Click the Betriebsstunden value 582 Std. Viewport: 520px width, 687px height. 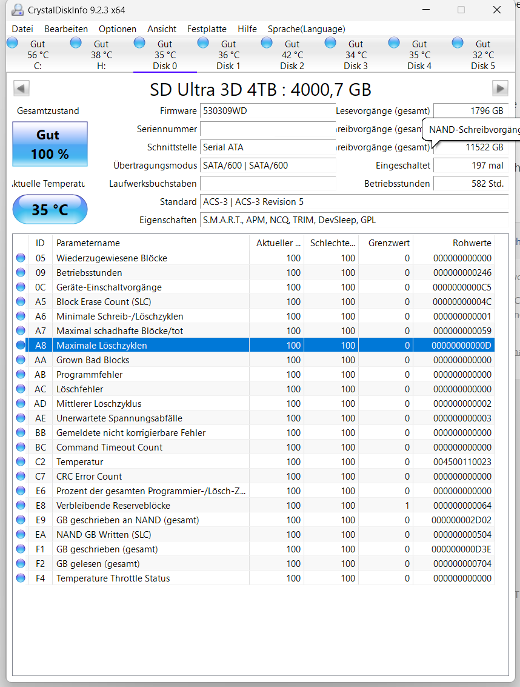(x=470, y=184)
